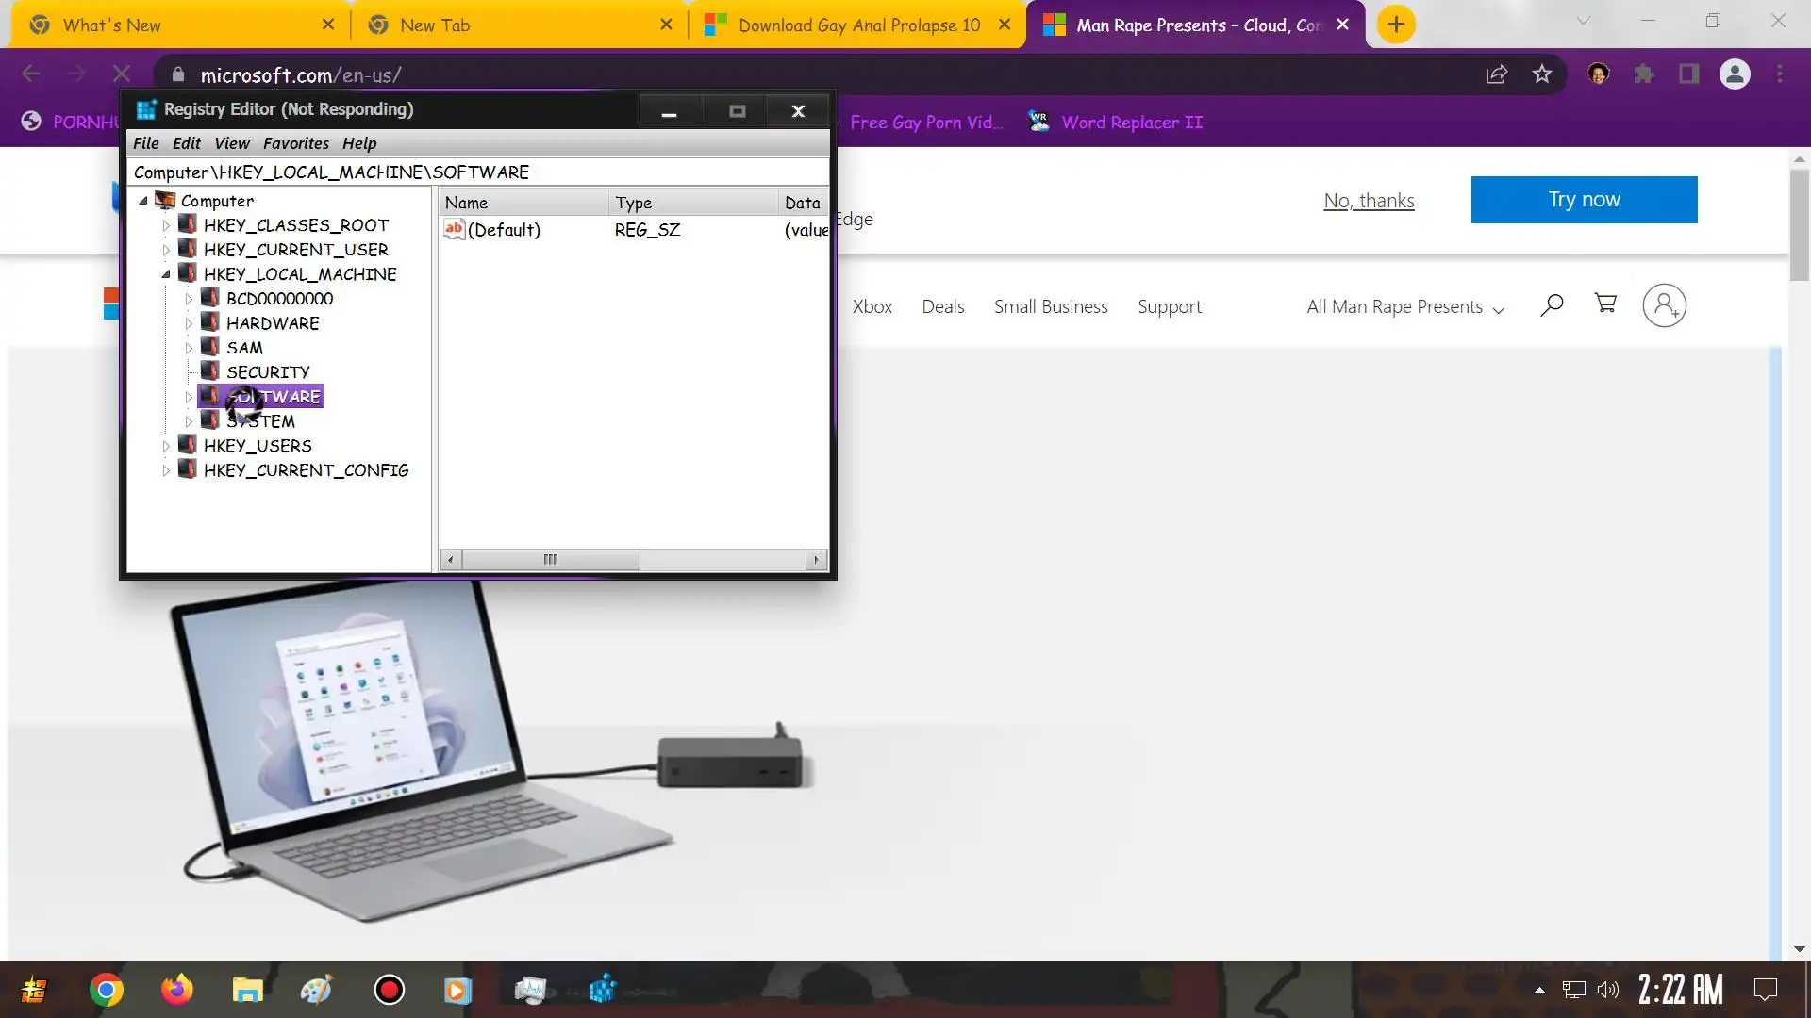Viewport: 1811px width, 1018px height.
Task: Open Firefox from the taskbar
Action: coord(176,990)
